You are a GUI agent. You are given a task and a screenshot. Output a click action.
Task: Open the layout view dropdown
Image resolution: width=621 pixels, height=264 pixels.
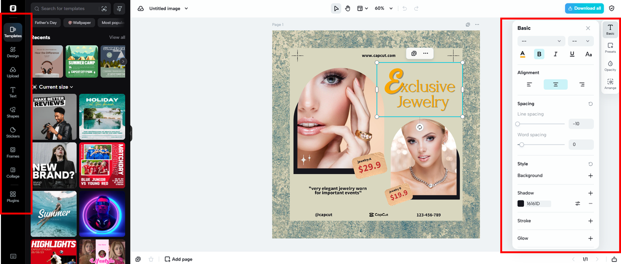tap(362, 9)
